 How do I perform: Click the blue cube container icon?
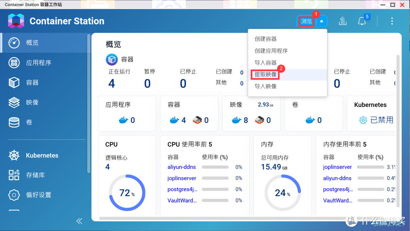pos(112,59)
